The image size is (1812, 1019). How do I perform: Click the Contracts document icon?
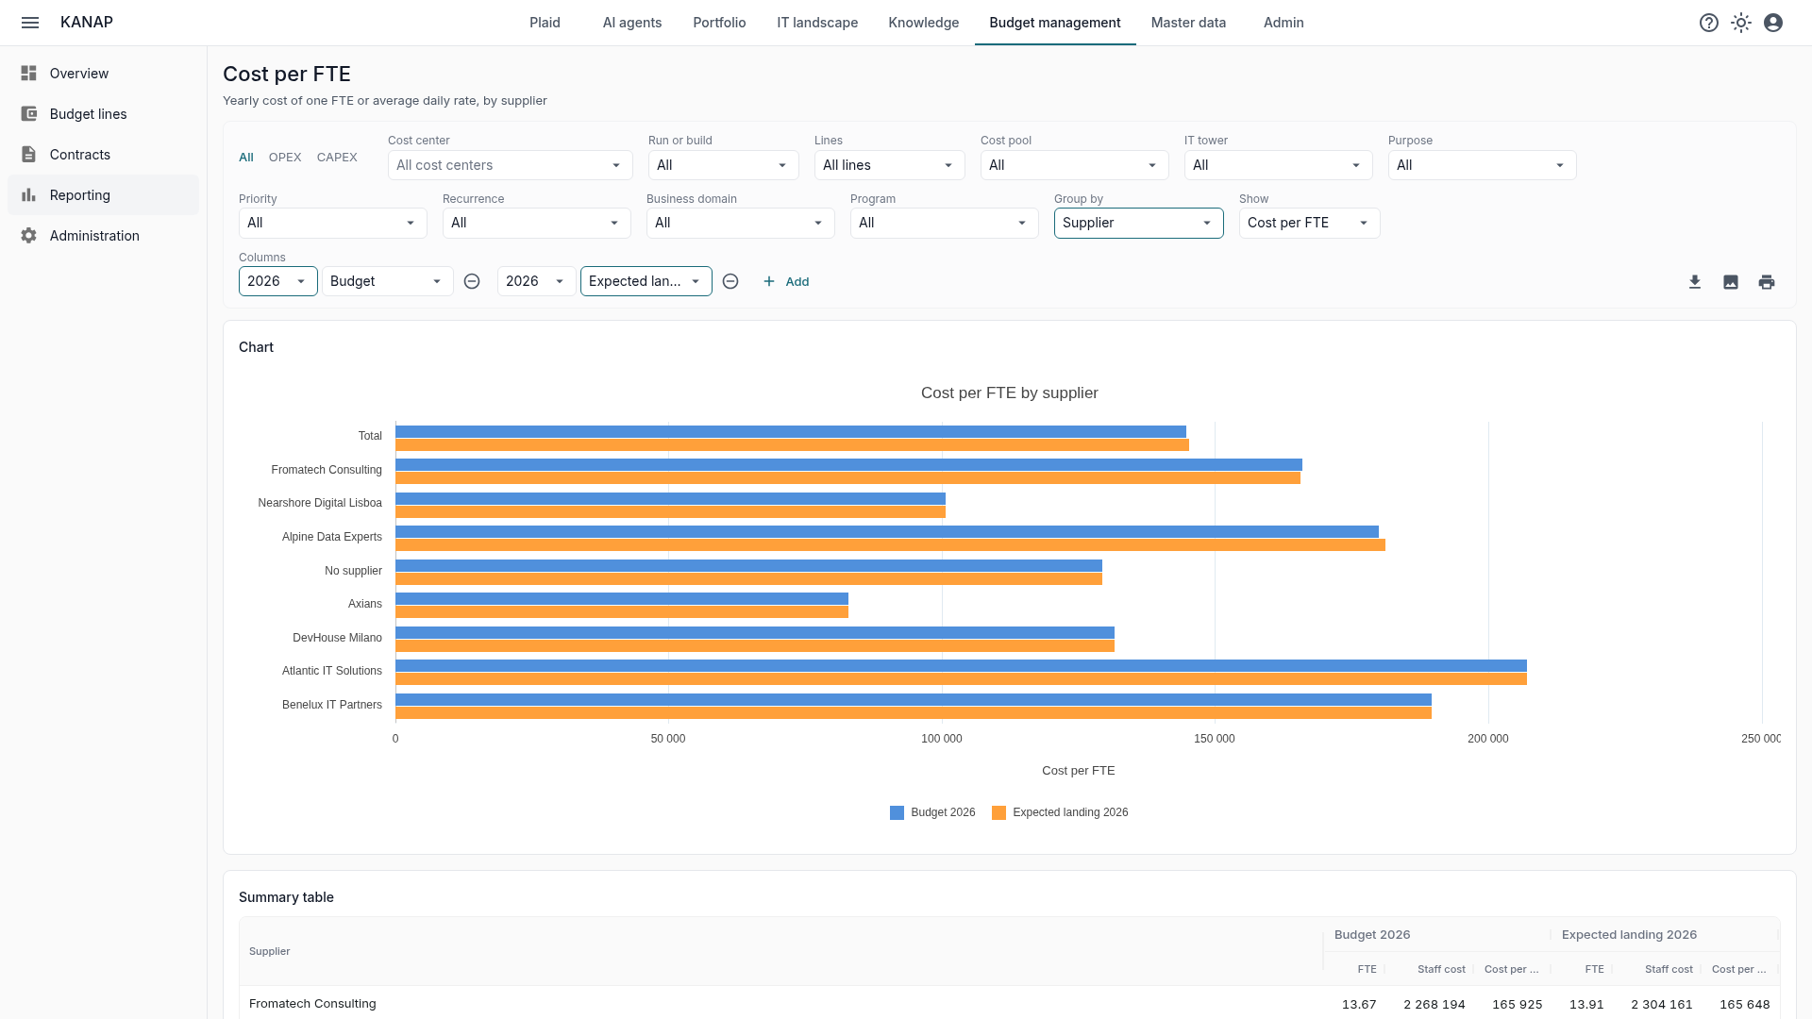(x=29, y=155)
